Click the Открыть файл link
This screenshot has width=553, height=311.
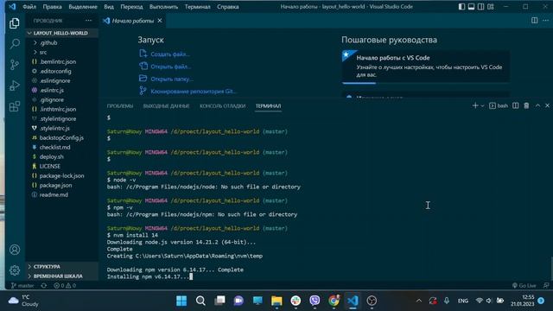[171, 67]
